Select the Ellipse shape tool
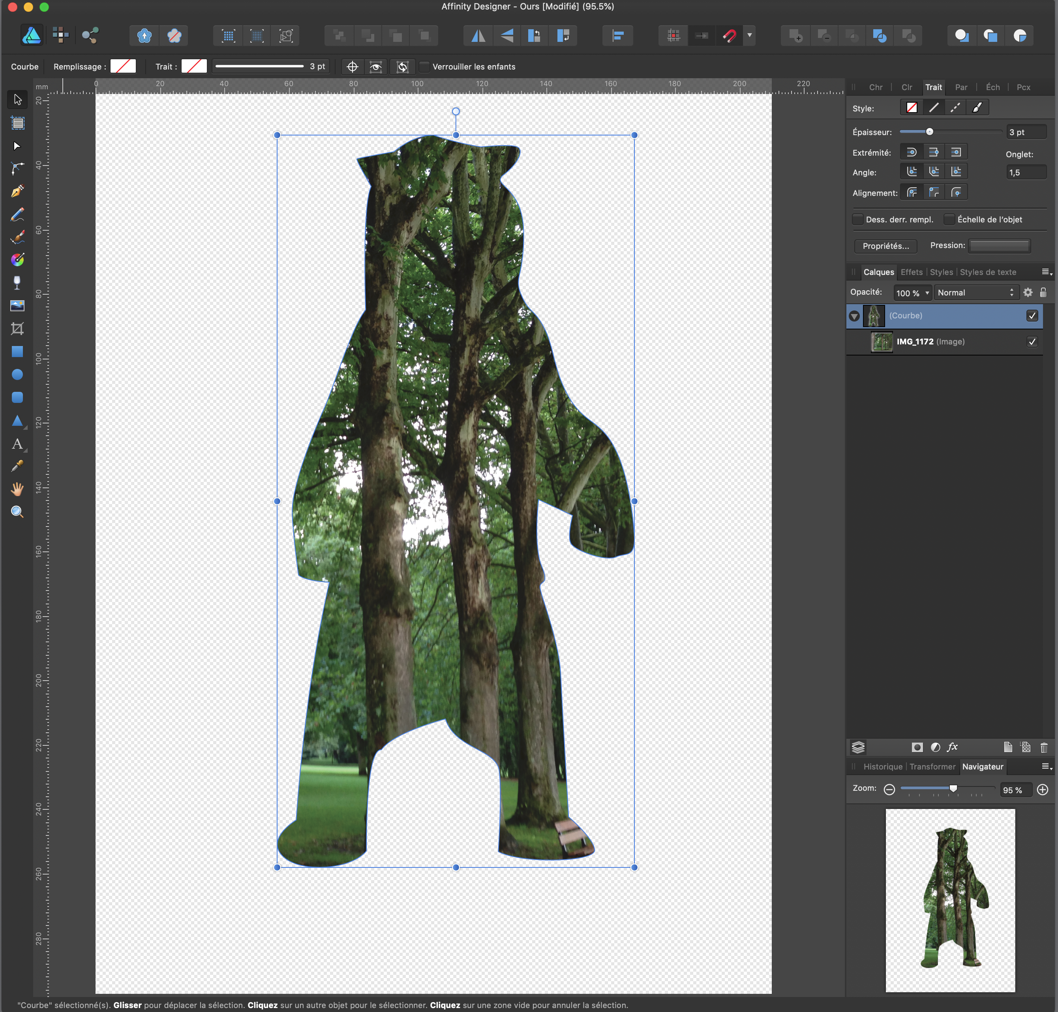Image resolution: width=1058 pixels, height=1012 pixels. [17, 374]
